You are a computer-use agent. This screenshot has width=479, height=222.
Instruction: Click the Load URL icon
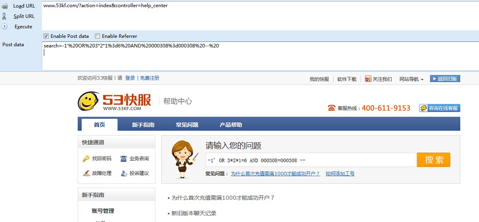point(4,6)
